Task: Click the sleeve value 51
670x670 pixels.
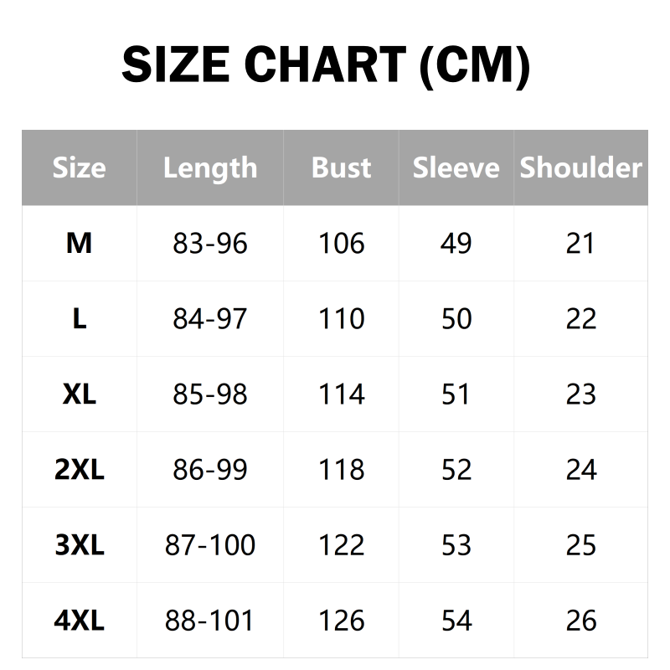Action: point(456,394)
